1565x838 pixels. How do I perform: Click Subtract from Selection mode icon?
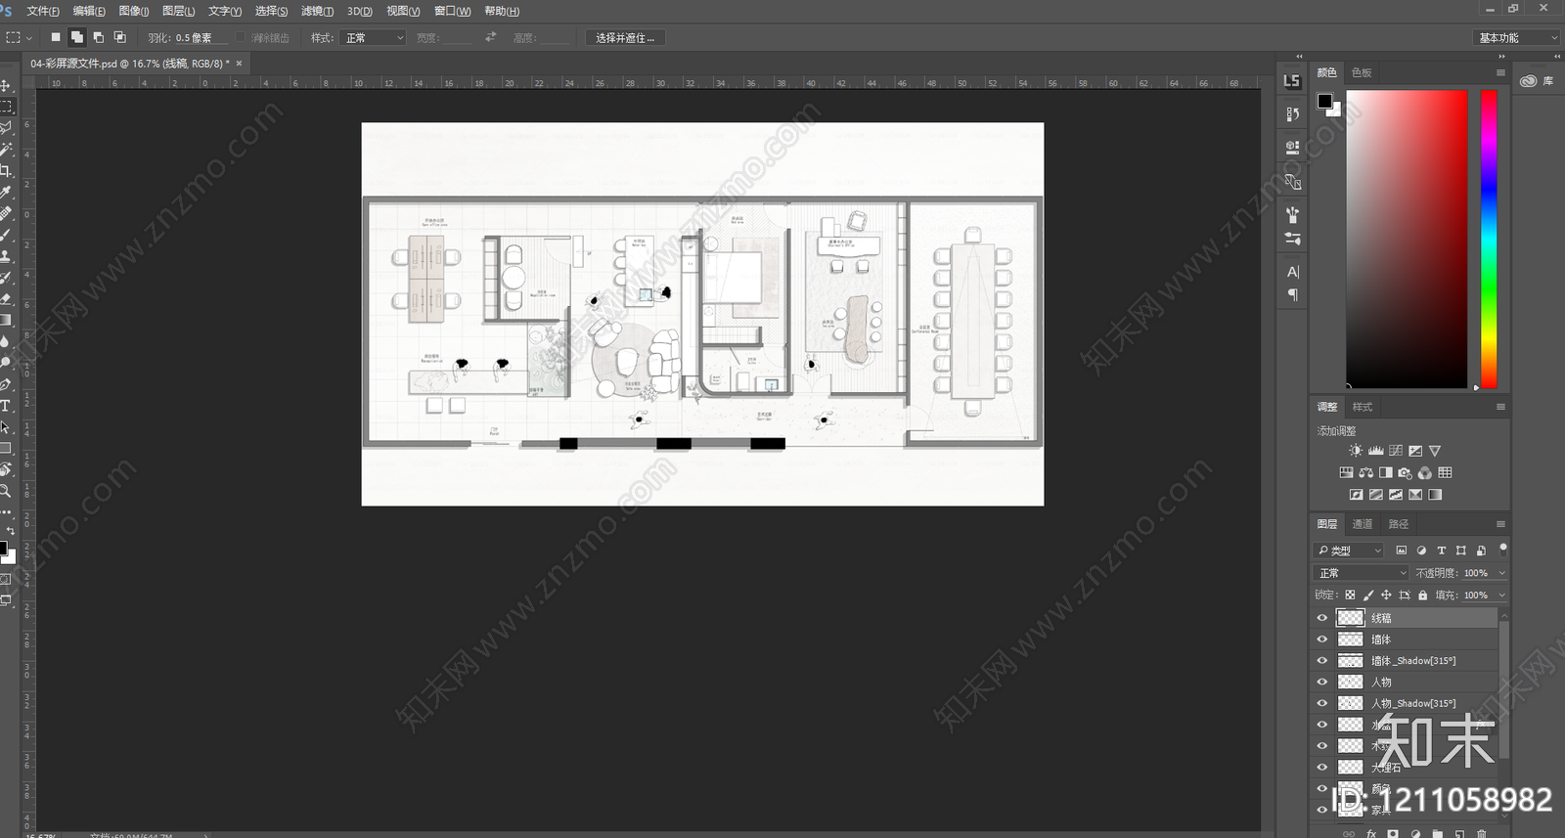coord(99,37)
